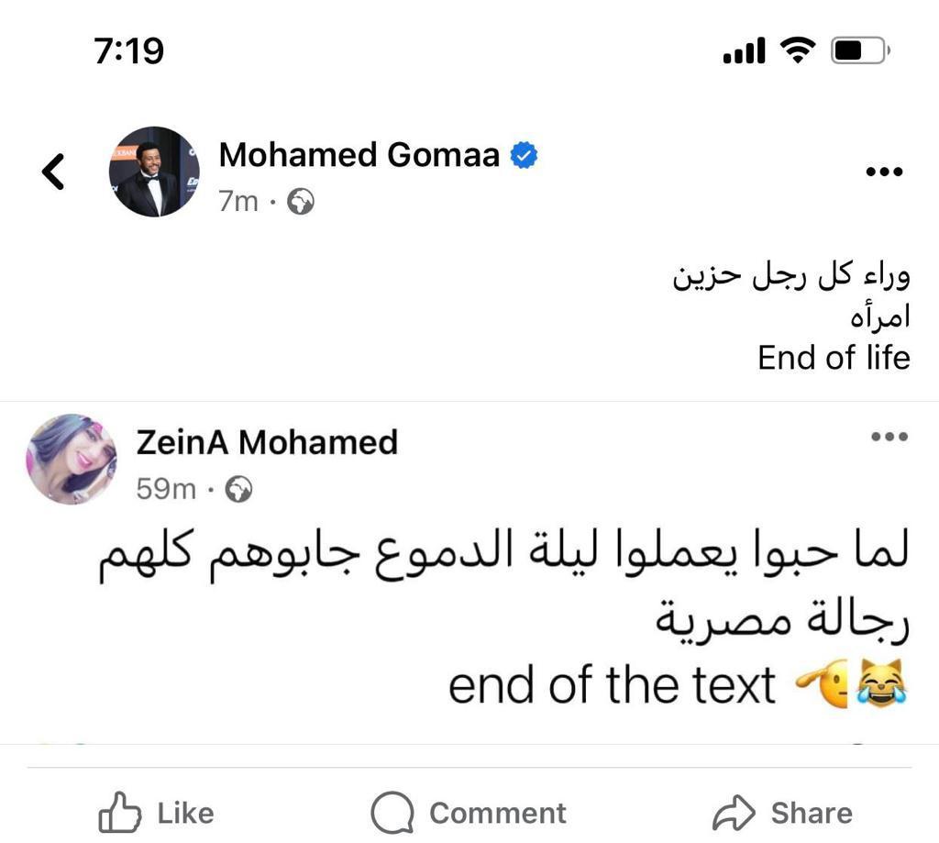Open the three-dot menu on ZeinA's post
The height and width of the screenshot is (843, 939).
coord(889,437)
